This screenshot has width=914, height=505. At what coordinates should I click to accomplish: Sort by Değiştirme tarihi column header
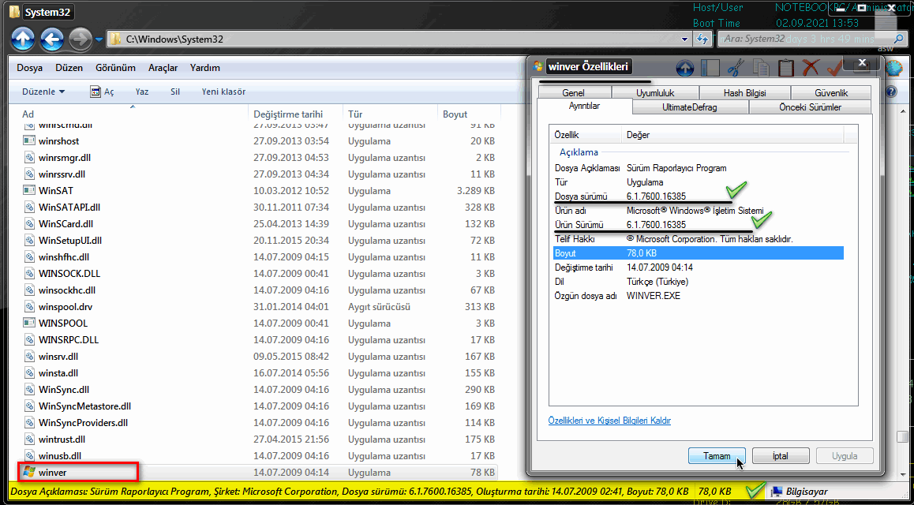[295, 114]
